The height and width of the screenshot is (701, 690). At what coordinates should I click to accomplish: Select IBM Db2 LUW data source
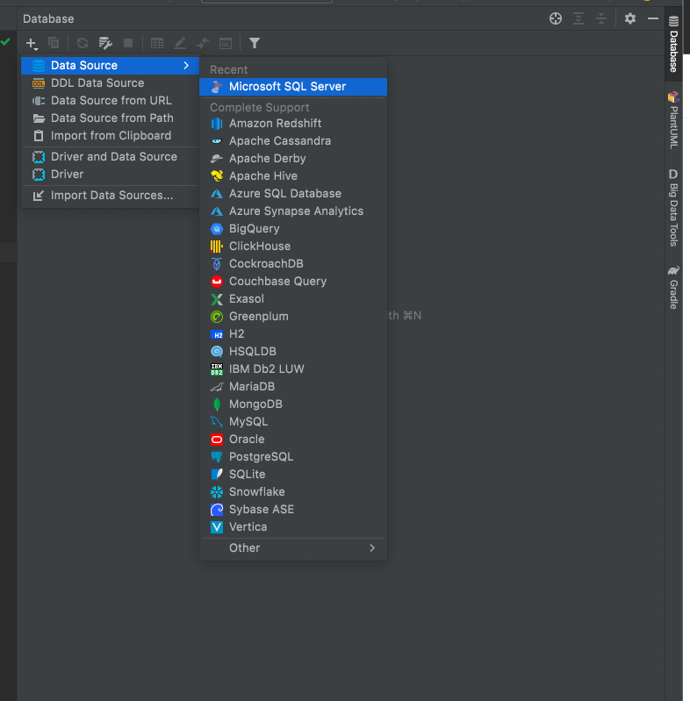(293, 368)
